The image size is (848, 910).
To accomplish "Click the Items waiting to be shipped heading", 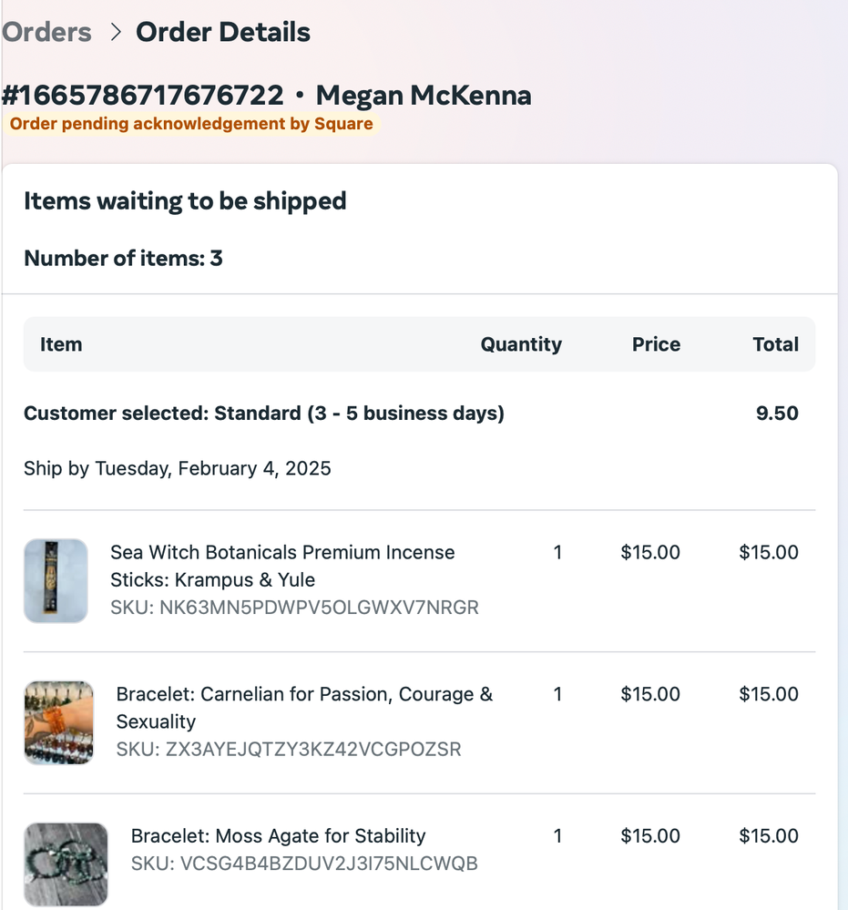I will [185, 200].
